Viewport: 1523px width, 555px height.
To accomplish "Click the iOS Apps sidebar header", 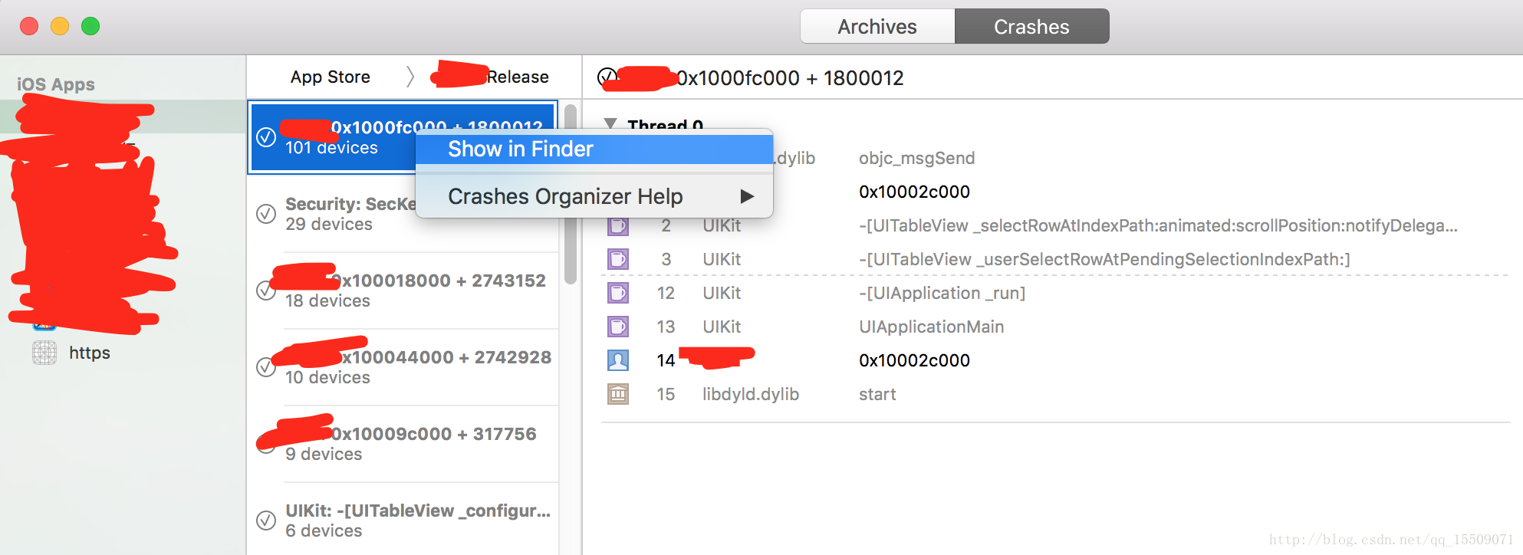I will click(x=56, y=84).
